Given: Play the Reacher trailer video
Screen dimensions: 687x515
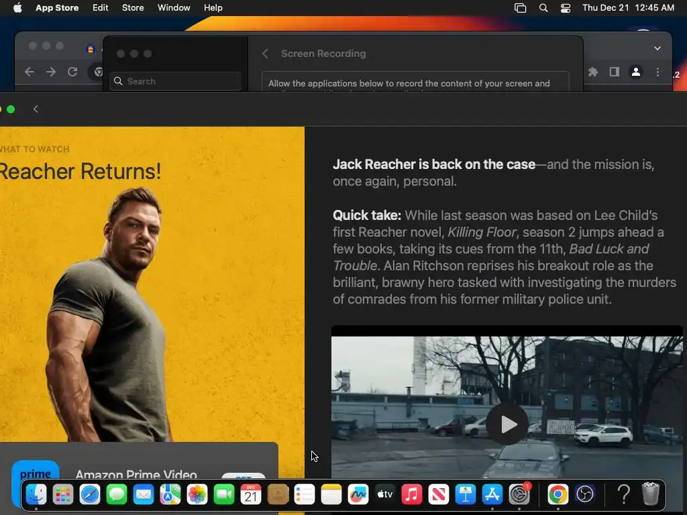Looking at the screenshot, I should (x=507, y=424).
